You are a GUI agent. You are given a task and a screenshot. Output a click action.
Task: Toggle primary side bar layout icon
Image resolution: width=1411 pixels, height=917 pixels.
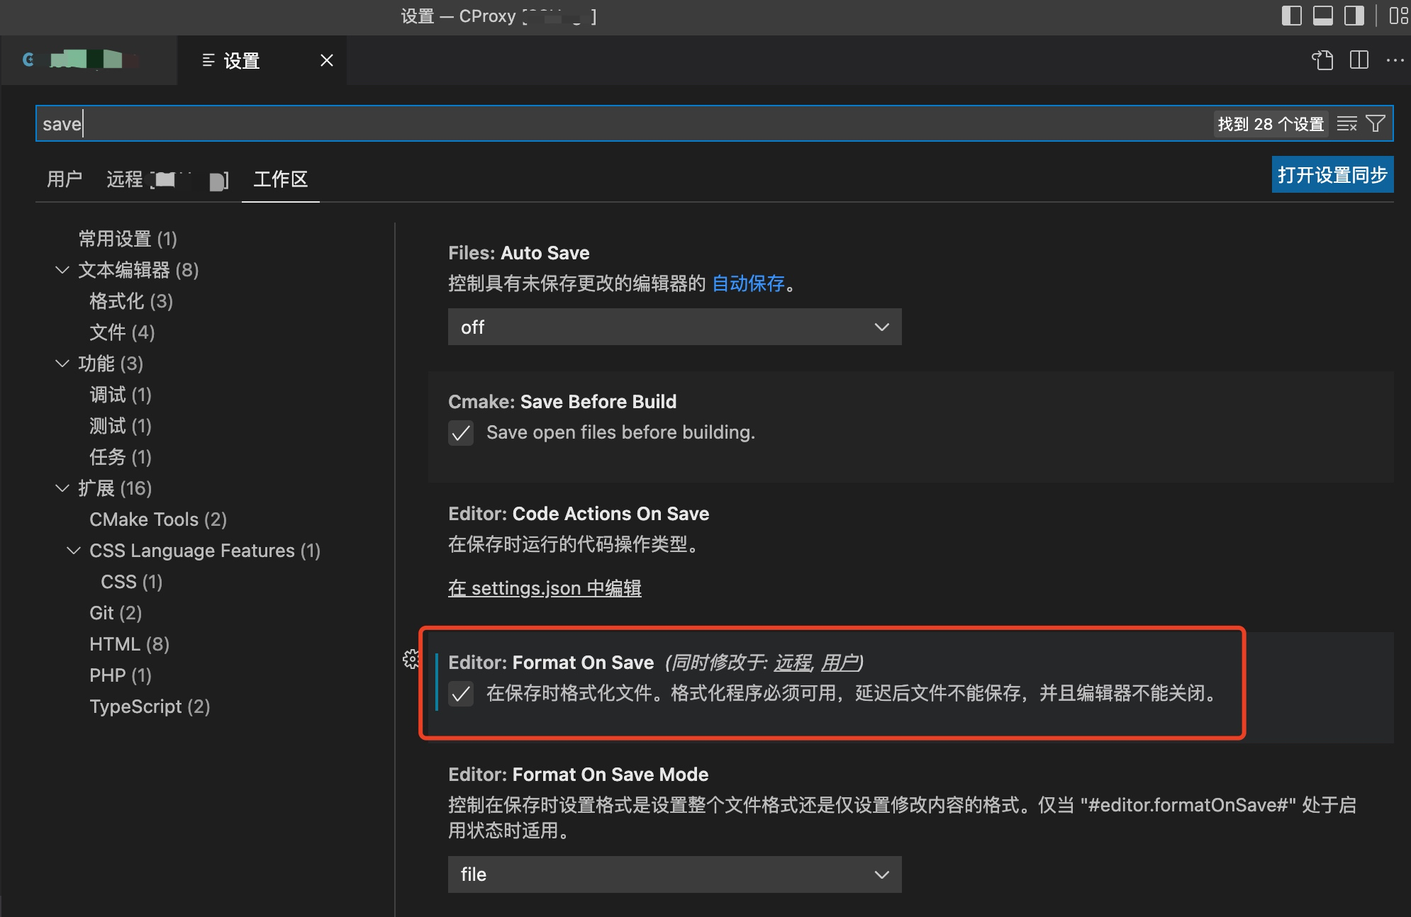point(1292,16)
